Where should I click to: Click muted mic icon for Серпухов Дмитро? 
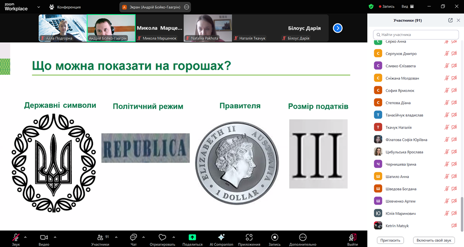447,54
